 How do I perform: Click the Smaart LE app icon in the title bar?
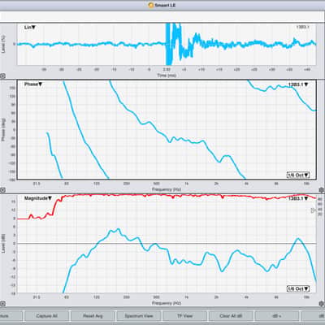point(151,5)
